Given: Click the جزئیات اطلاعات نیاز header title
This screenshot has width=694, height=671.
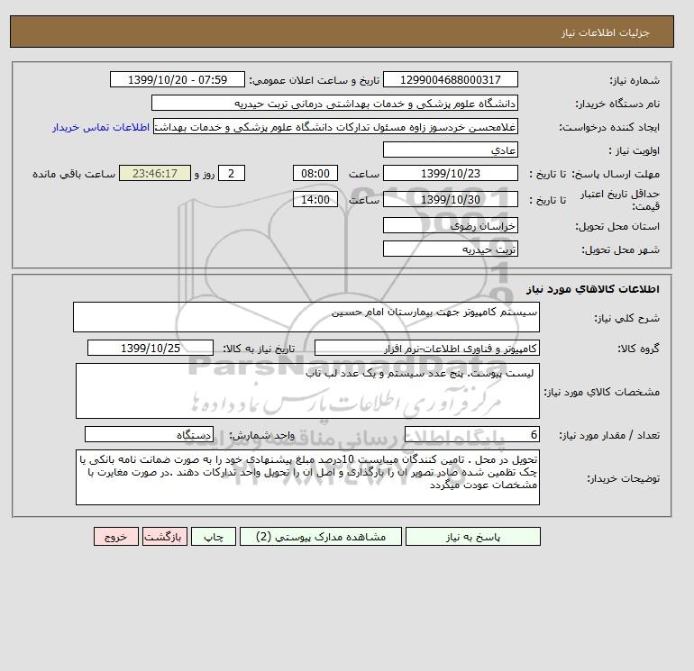Looking at the screenshot, I should pyautogui.click(x=605, y=32).
